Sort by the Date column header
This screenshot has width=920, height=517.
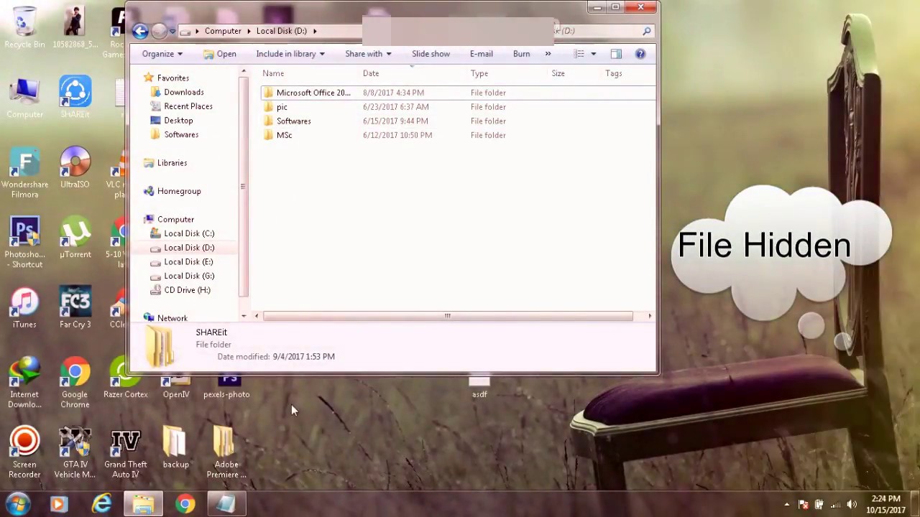[x=371, y=73]
